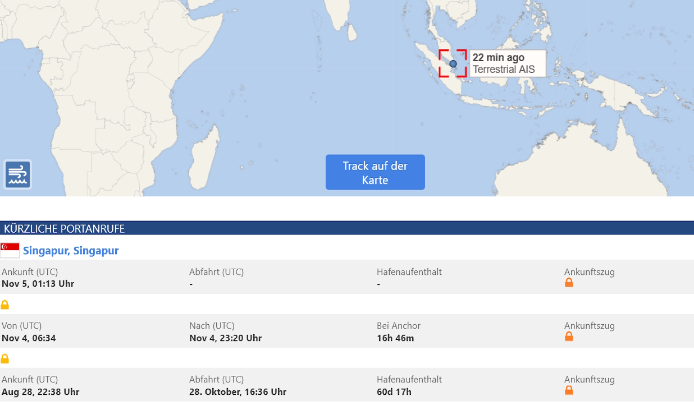Select departure 28. Oktober, 16:36 Uhr

click(238, 392)
